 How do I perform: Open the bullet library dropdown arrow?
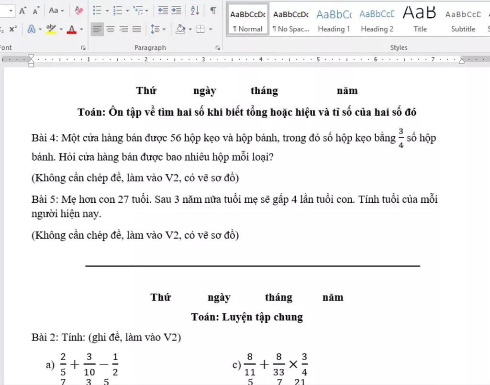click(x=107, y=11)
